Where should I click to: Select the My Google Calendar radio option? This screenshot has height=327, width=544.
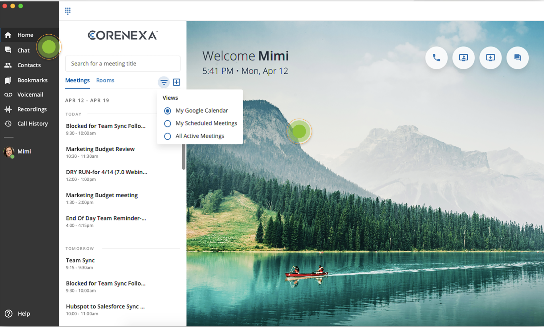[168, 111]
